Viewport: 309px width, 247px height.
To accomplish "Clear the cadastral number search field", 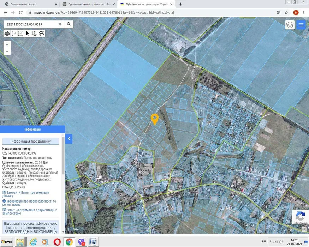I will [60, 24].
